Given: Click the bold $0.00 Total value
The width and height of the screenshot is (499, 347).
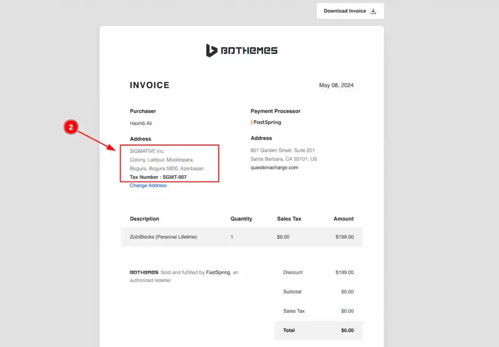Looking at the screenshot, I should click(347, 330).
